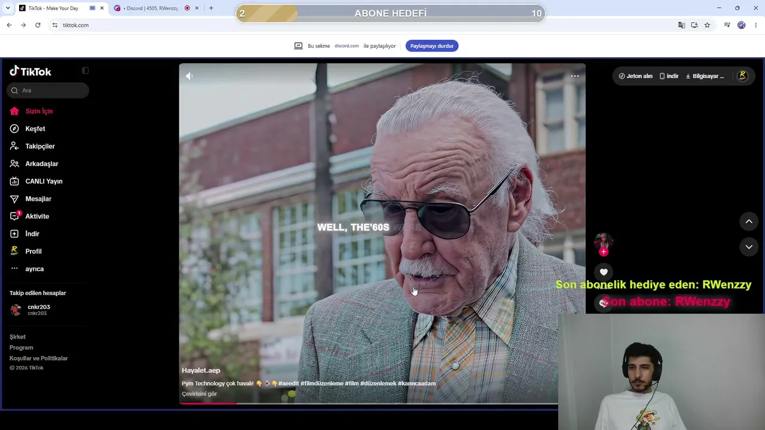Seek on the video progress bar
The image size is (765, 430).
[369, 403]
